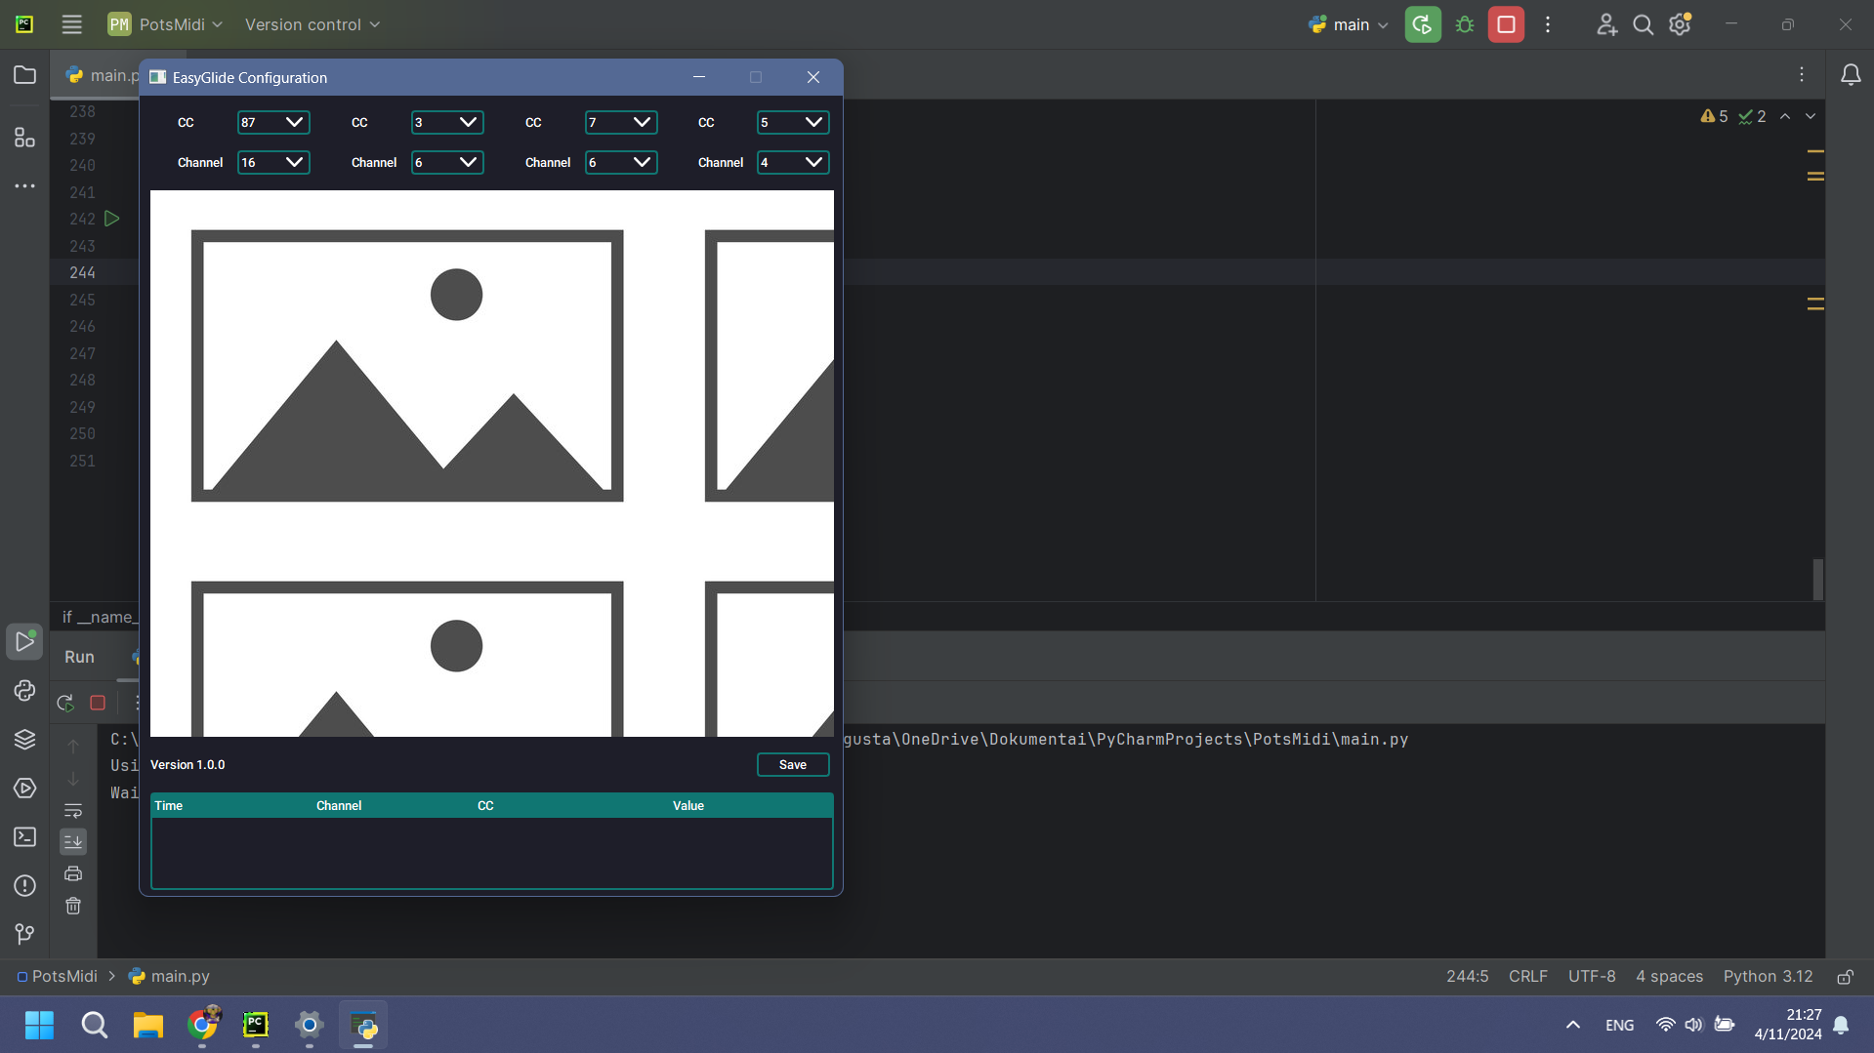
Task: Toggle the Run tool window button
Action: click(x=24, y=641)
